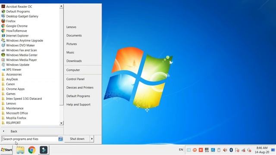The width and height of the screenshot is (276, 155).
Task: Launch Internet Explorer
Action: click(x=15, y=35)
